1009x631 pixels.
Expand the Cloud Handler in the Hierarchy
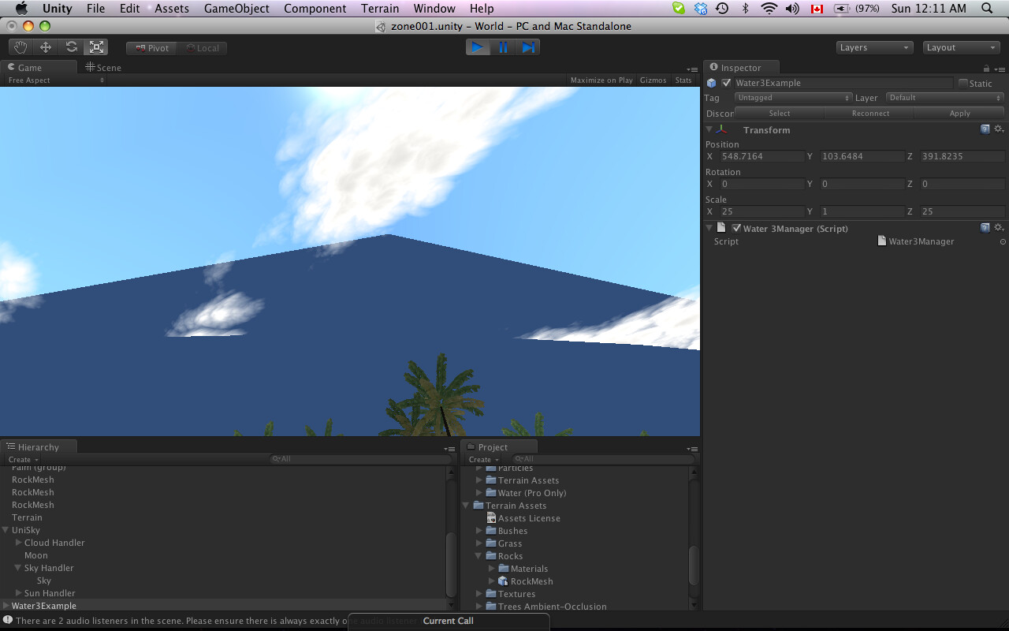18,542
